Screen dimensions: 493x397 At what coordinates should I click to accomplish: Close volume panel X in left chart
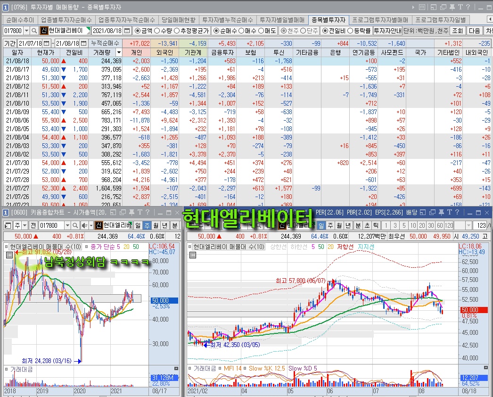(176, 369)
